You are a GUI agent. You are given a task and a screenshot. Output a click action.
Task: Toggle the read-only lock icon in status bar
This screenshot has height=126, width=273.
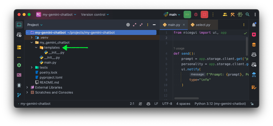[252, 104]
